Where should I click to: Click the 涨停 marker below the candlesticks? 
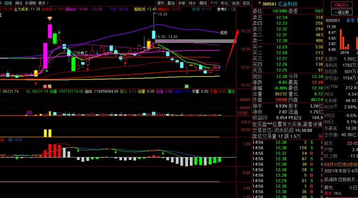[47, 87]
